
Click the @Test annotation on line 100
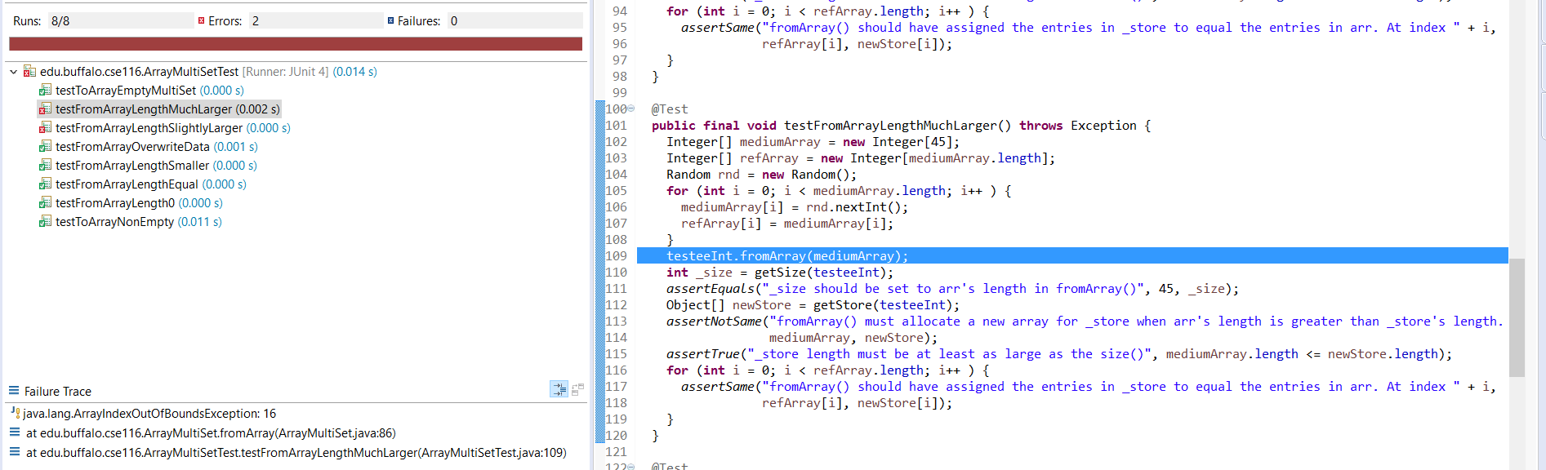point(670,109)
